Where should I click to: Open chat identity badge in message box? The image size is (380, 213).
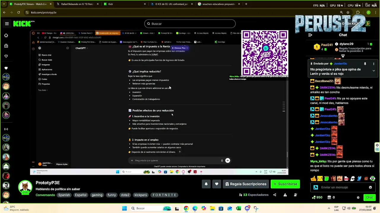coord(316,187)
